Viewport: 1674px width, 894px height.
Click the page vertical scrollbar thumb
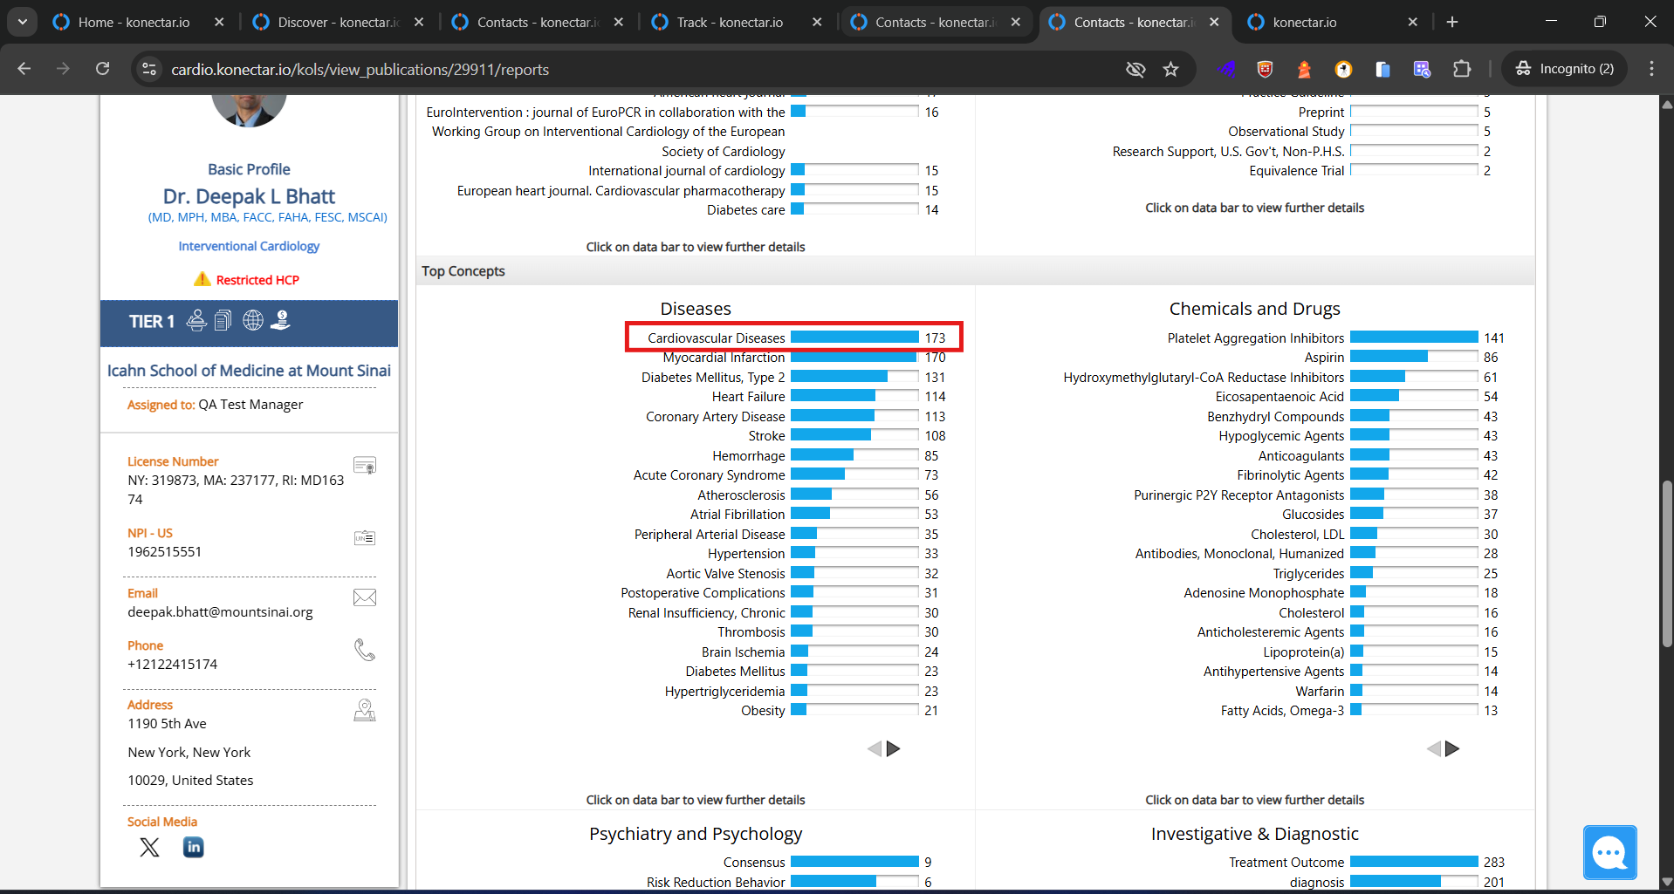(1667, 563)
